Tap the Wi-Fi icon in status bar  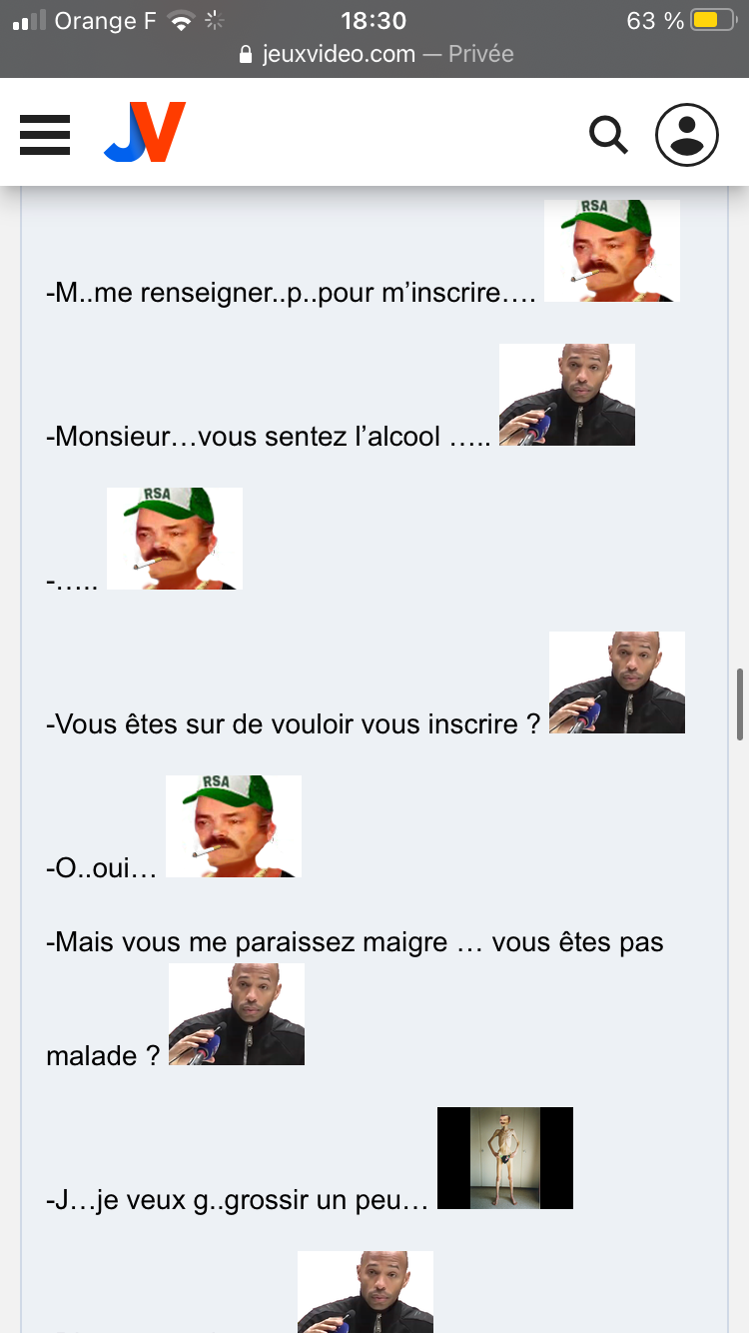(181, 20)
